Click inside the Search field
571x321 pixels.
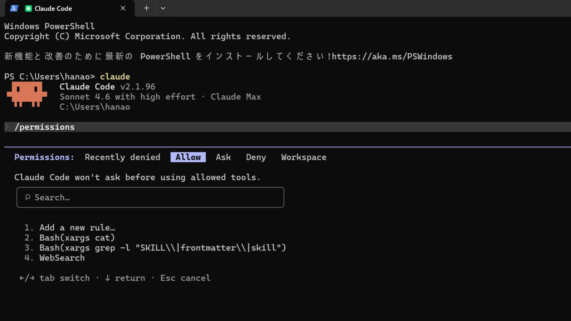point(150,197)
